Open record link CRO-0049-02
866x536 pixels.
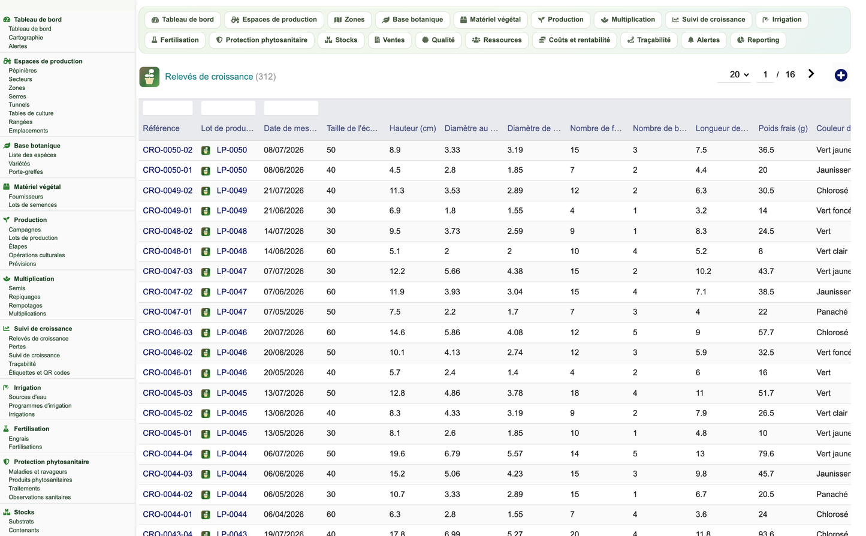coord(168,191)
